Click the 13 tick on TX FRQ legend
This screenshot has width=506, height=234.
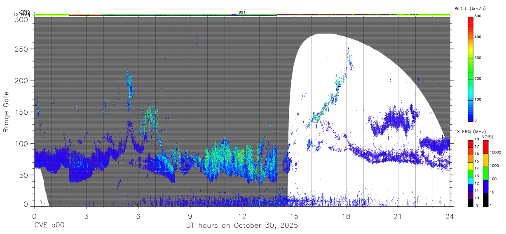477,176
